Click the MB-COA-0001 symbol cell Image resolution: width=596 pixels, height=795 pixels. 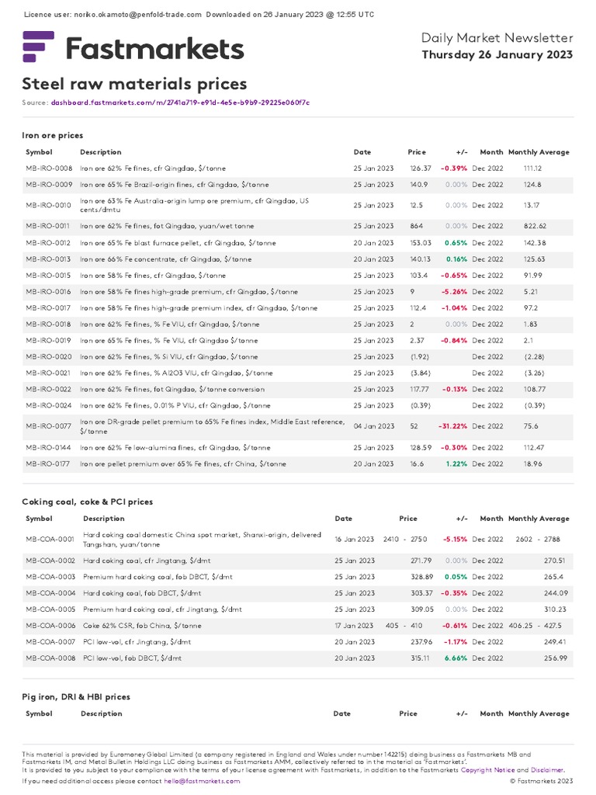[50, 539]
